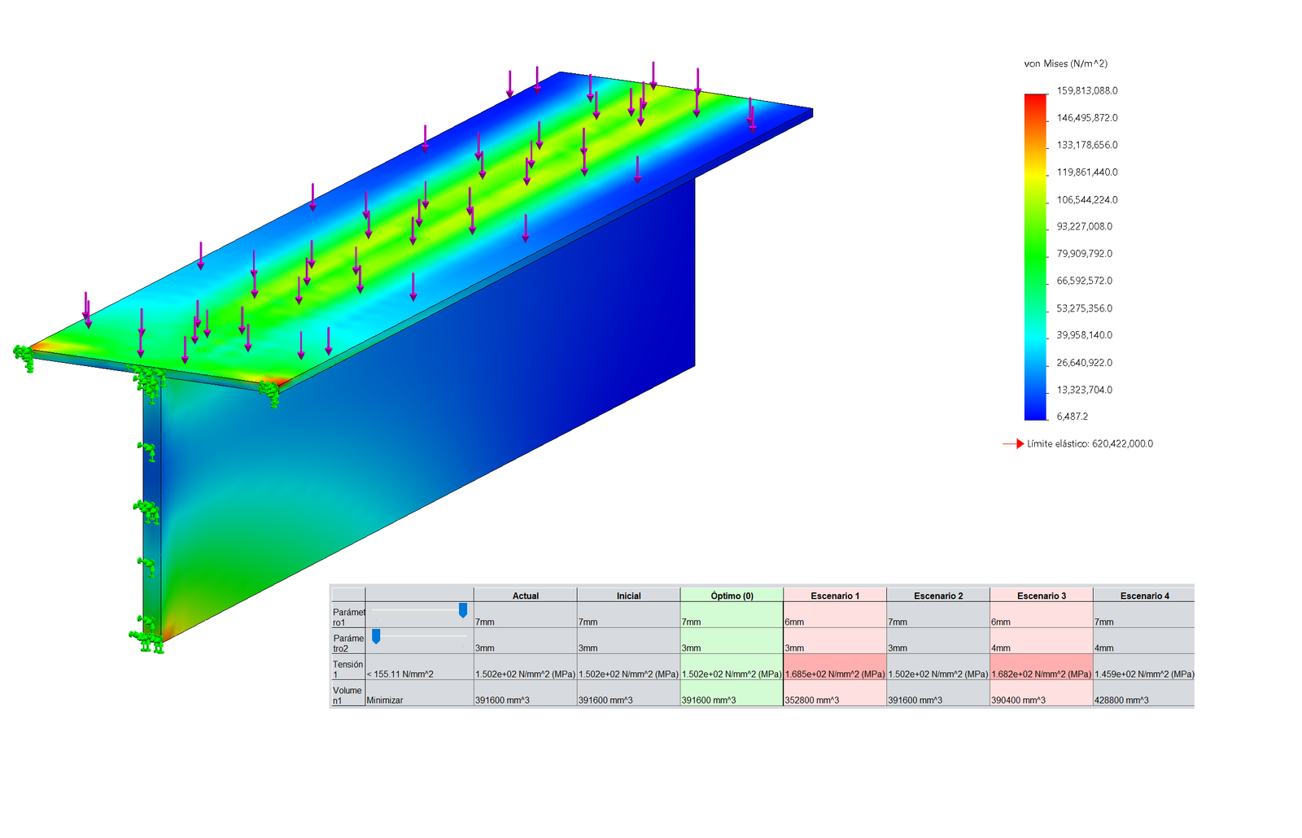Click the von Mises (N/m^2) legend title
This screenshot has width=1302, height=838.
pyautogui.click(x=1065, y=63)
